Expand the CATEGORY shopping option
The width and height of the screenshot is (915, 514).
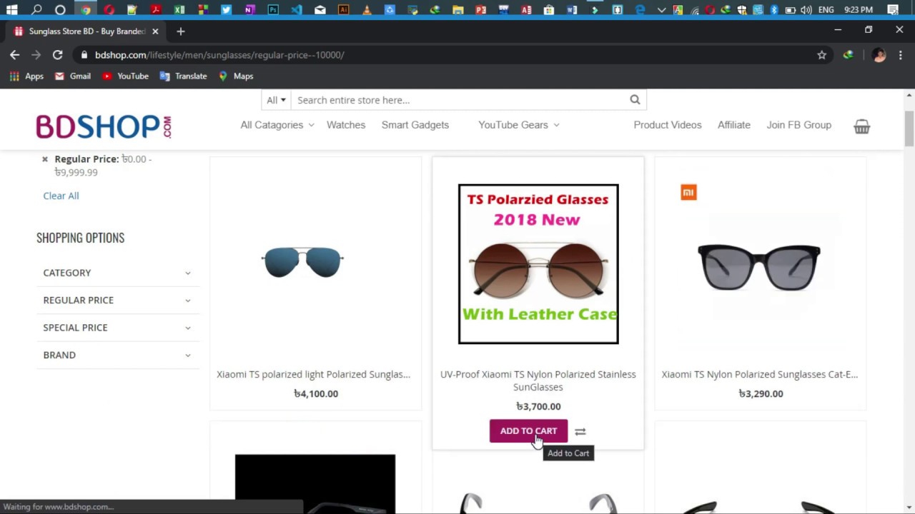[117, 273]
